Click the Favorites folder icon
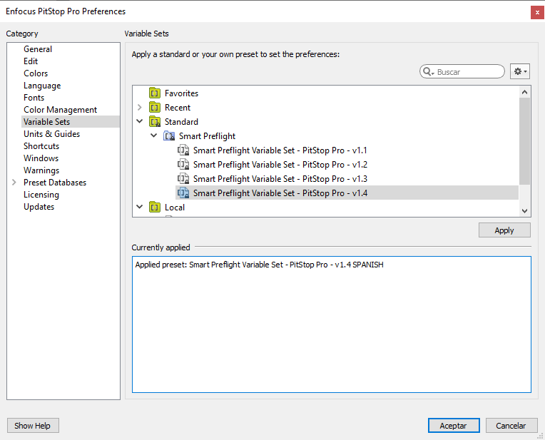Viewport: 545px width, 440px height. point(155,93)
